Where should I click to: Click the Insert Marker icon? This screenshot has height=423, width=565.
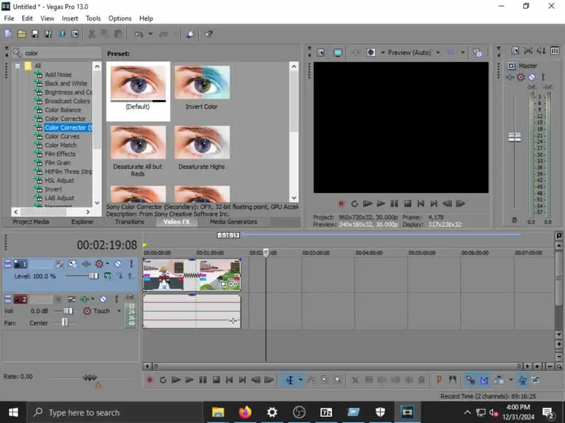(439, 380)
